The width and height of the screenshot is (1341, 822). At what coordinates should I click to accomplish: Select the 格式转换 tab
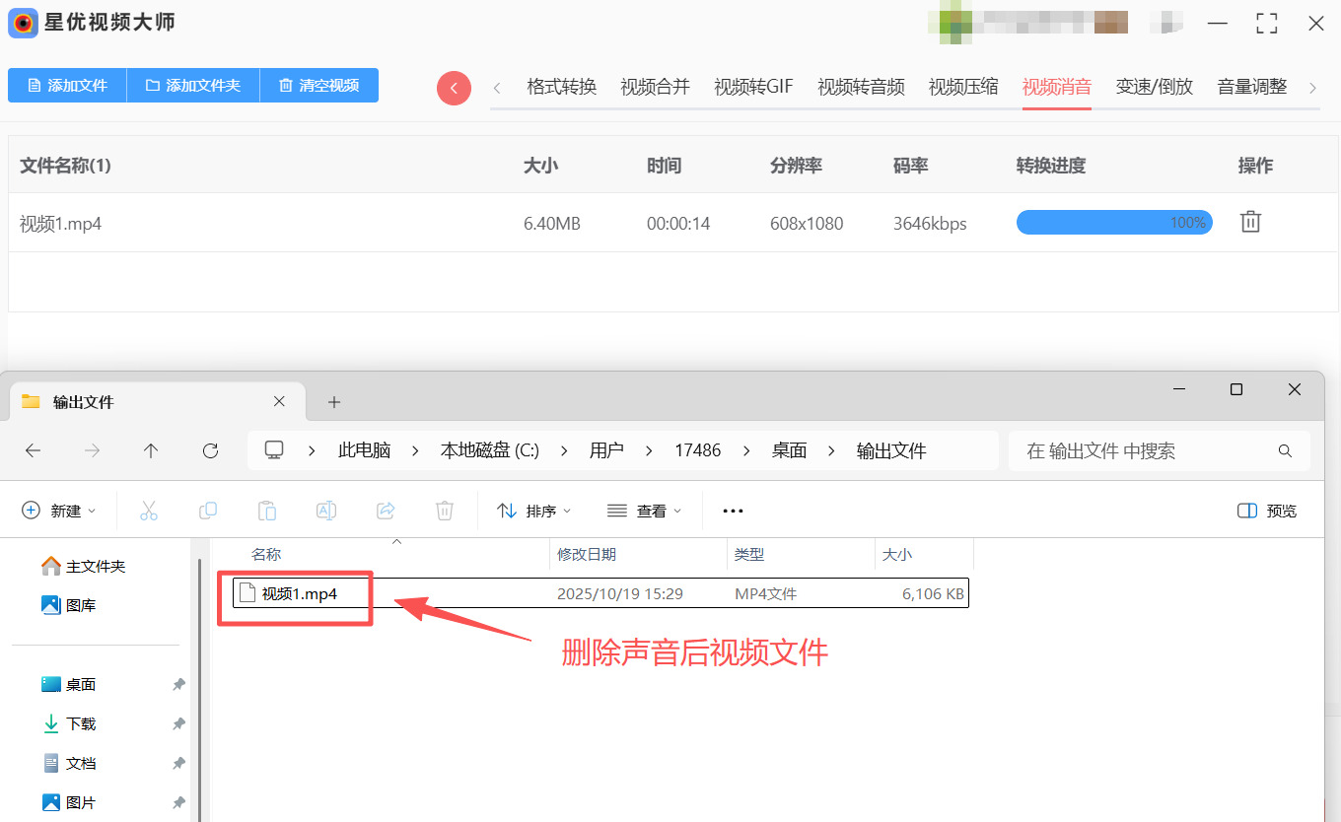pyautogui.click(x=562, y=87)
